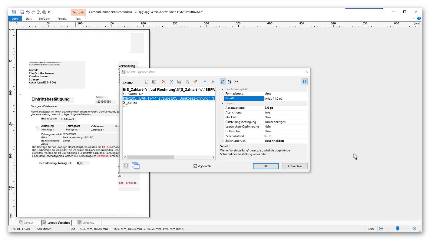Screen dimensions: 430x240
Task: Cut paragraph using the scissors icon
Action: pyautogui.click(x=171, y=82)
